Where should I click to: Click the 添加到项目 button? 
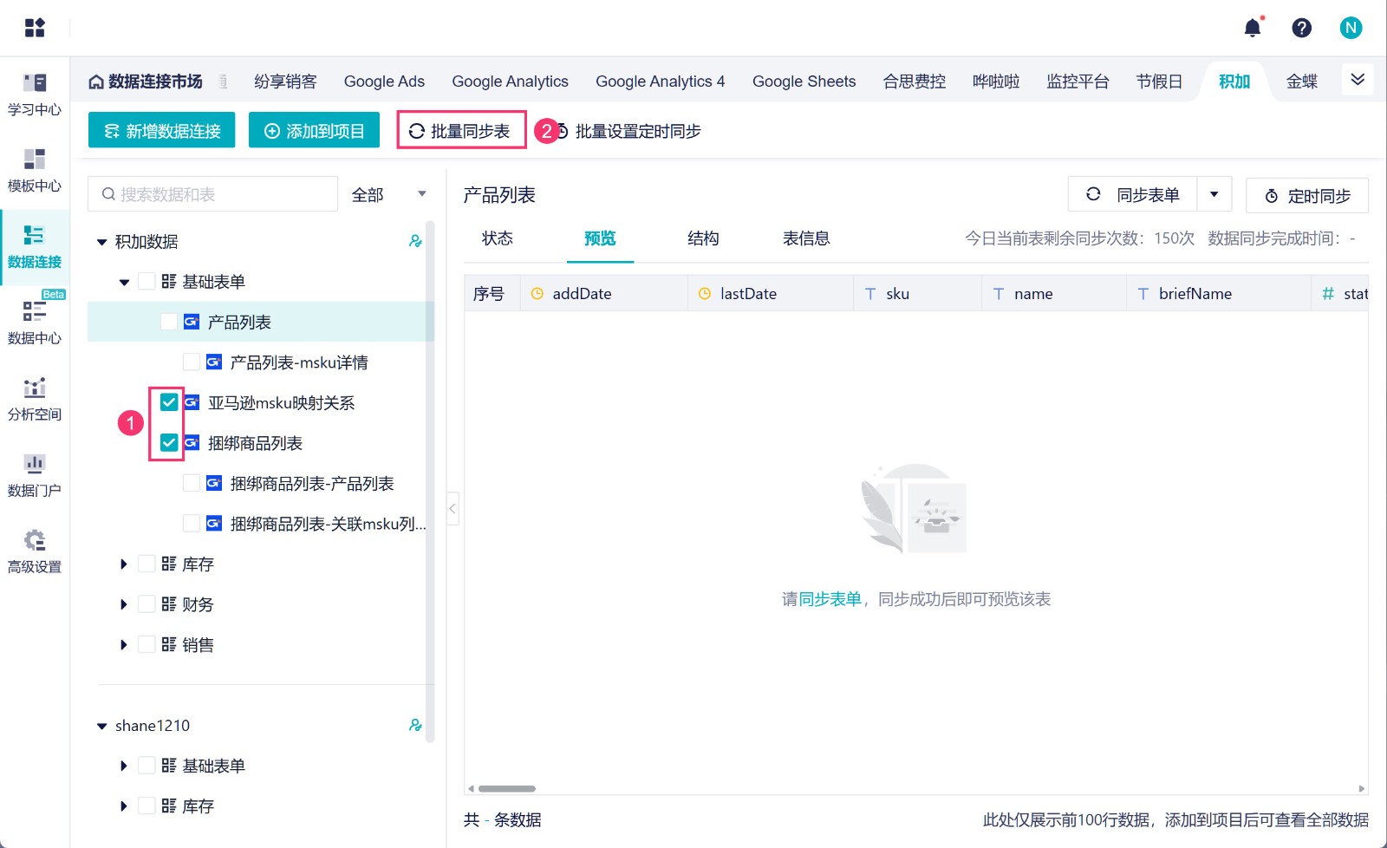click(314, 130)
